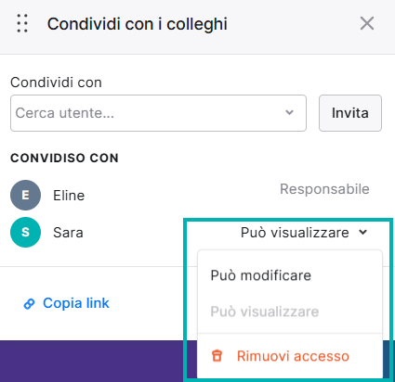395x382 pixels.
Task: Click the Copia link text
Action: [x=76, y=303]
